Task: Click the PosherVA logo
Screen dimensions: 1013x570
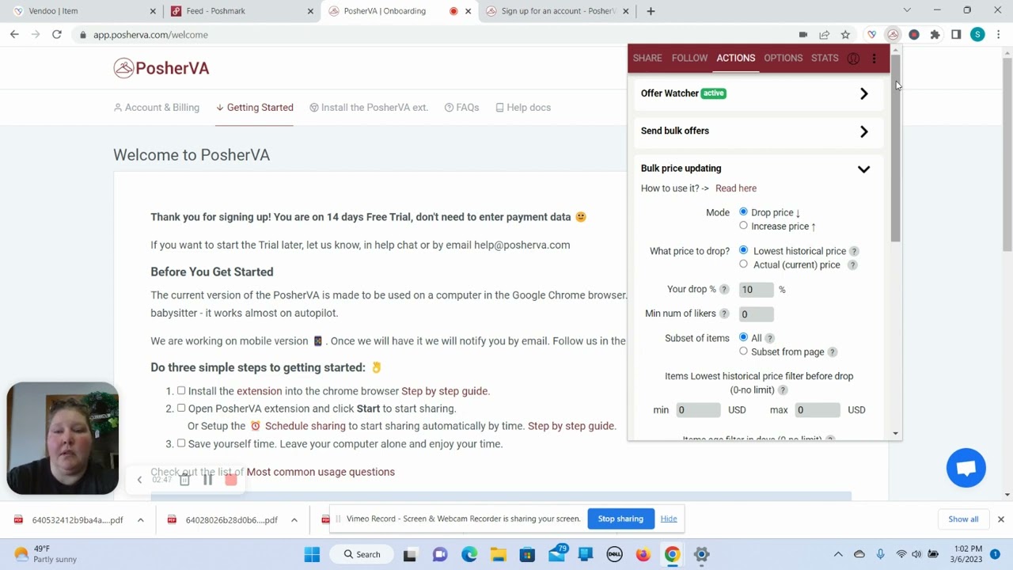Action: coord(161,68)
